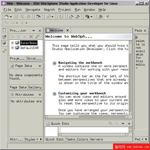Expand the BikerBobs project node
The width and height of the screenshot is (150, 150).
[x=12, y=43]
